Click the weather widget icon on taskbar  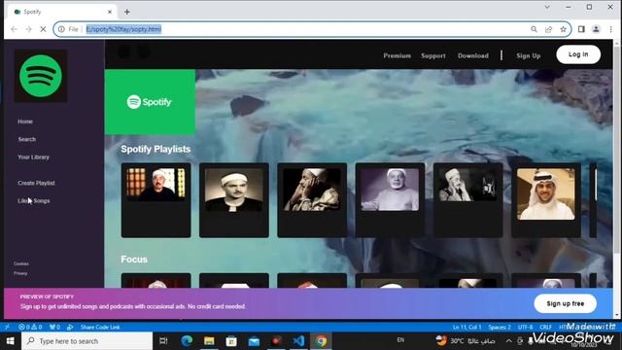pos(440,340)
